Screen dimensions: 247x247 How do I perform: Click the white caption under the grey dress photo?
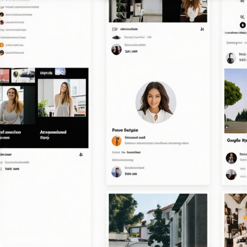click(x=53, y=135)
